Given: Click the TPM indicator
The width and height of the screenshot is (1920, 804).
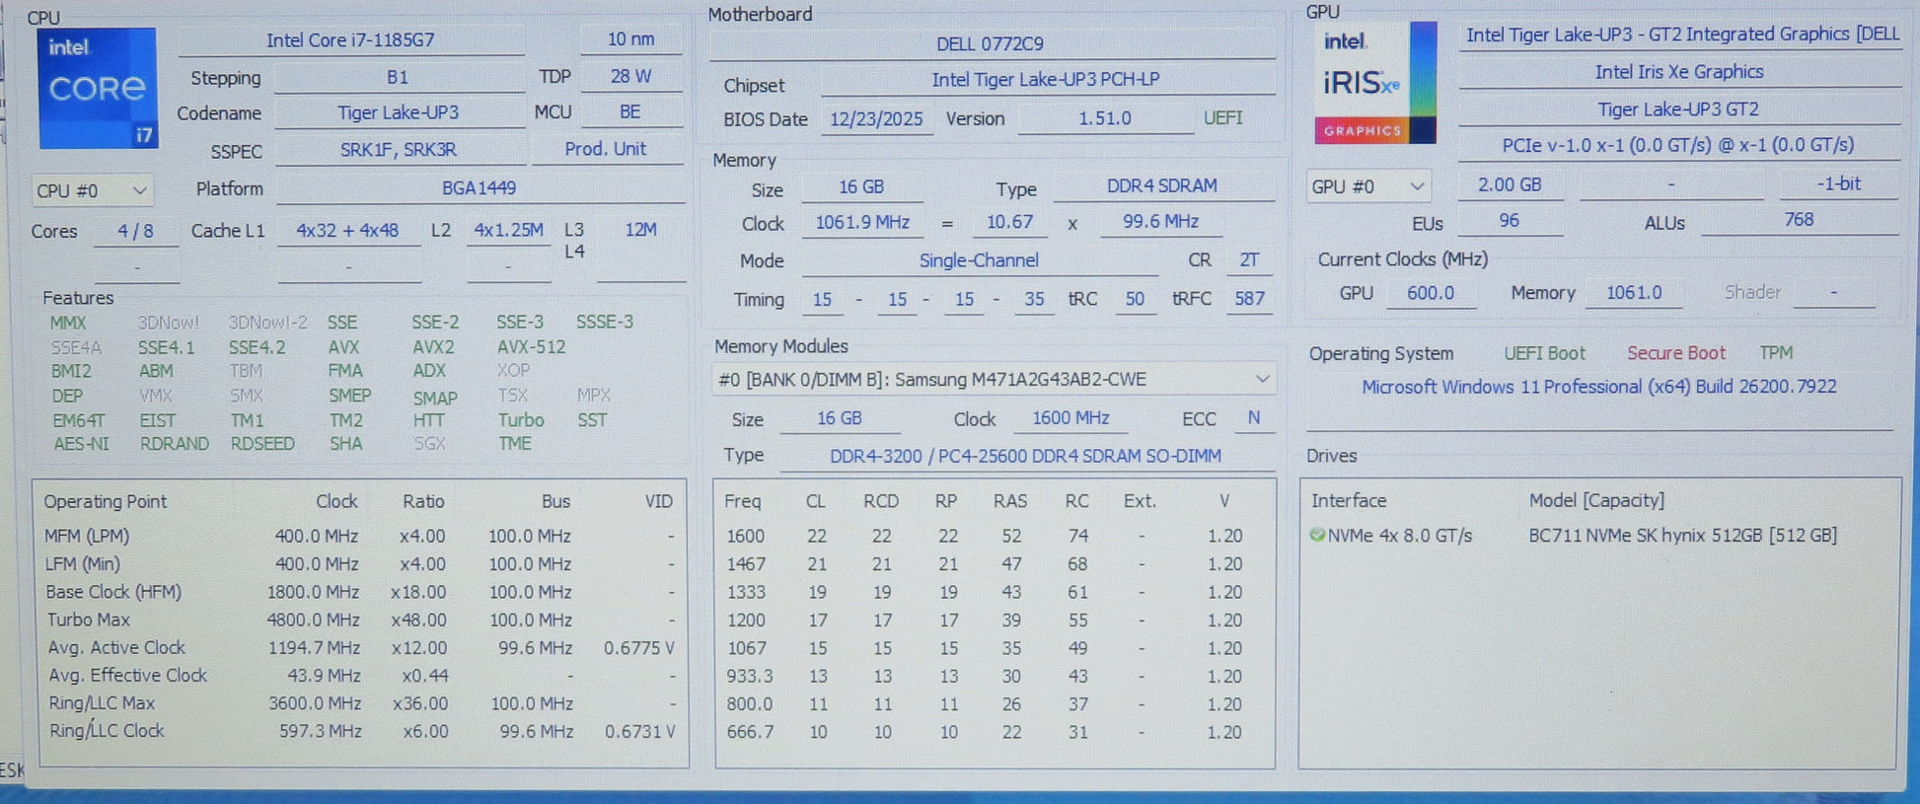Looking at the screenshot, I should [1775, 353].
